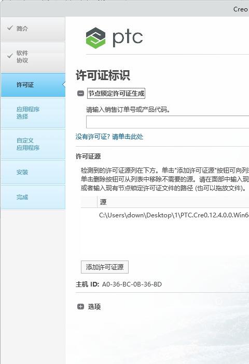
Task: Click the 许可证标识 page title
Action: pos(103,75)
